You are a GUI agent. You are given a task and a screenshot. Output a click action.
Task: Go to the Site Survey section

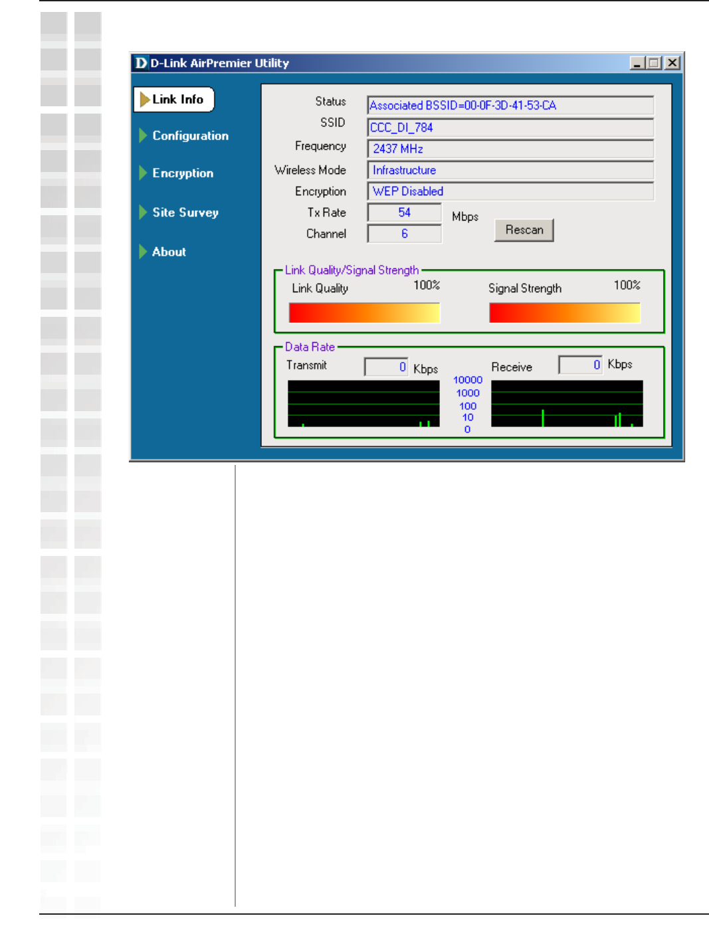point(185,213)
